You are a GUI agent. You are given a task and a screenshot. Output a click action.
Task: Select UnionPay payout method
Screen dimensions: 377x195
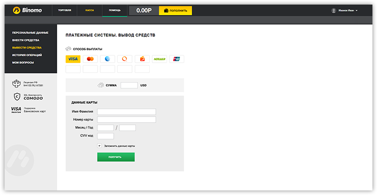point(177,59)
